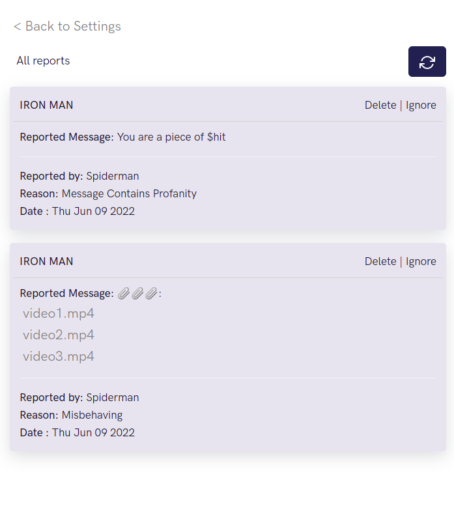Viewport: 454px width, 519px height.
Task: Click the All reports heading
Action: (x=43, y=61)
